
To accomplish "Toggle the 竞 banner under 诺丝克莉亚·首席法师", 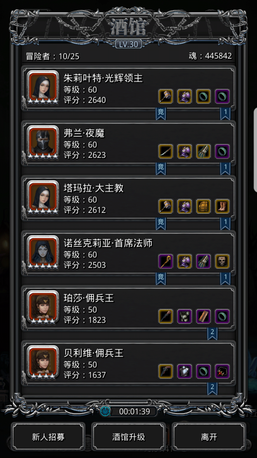I will 161,278.
